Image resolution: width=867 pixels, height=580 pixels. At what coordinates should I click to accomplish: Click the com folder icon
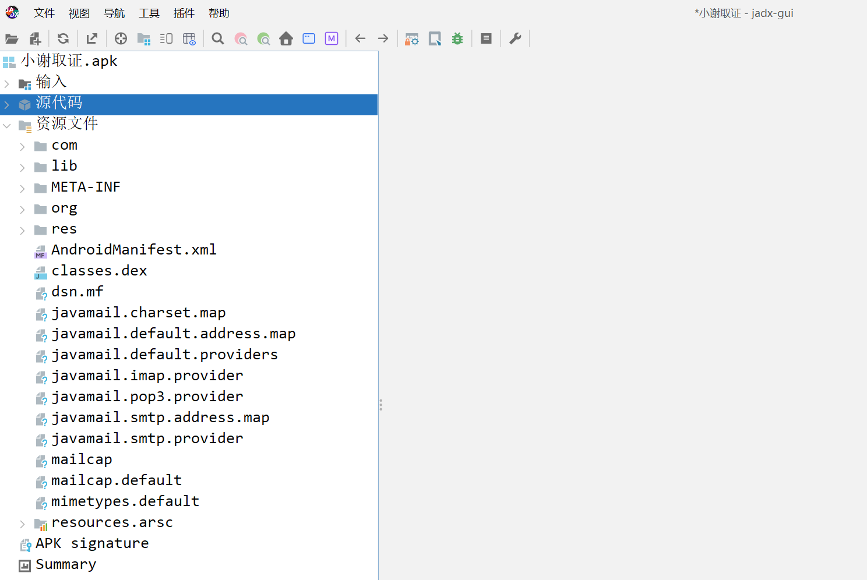click(40, 146)
